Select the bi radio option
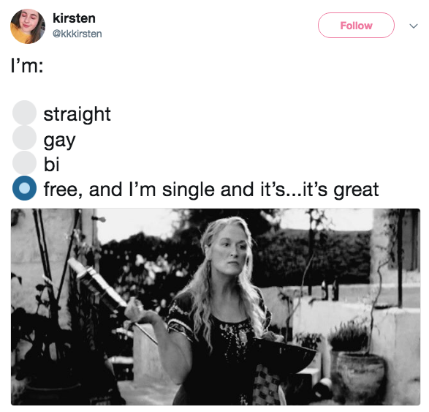429x412 pixels. [24, 162]
